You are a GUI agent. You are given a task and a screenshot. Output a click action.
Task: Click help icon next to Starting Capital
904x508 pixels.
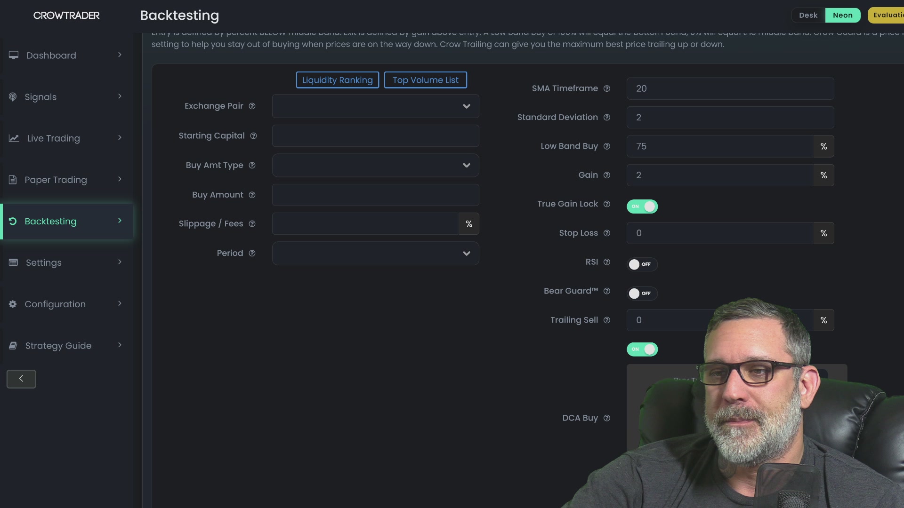[253, 136]
